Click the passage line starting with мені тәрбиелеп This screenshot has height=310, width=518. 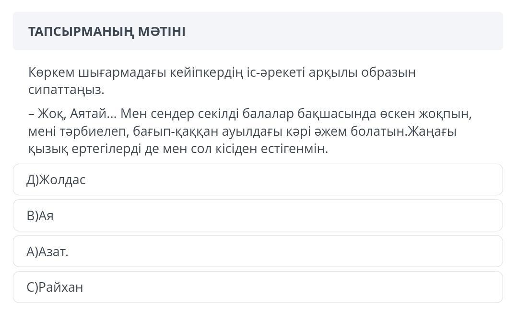click(x=242, y=131)
